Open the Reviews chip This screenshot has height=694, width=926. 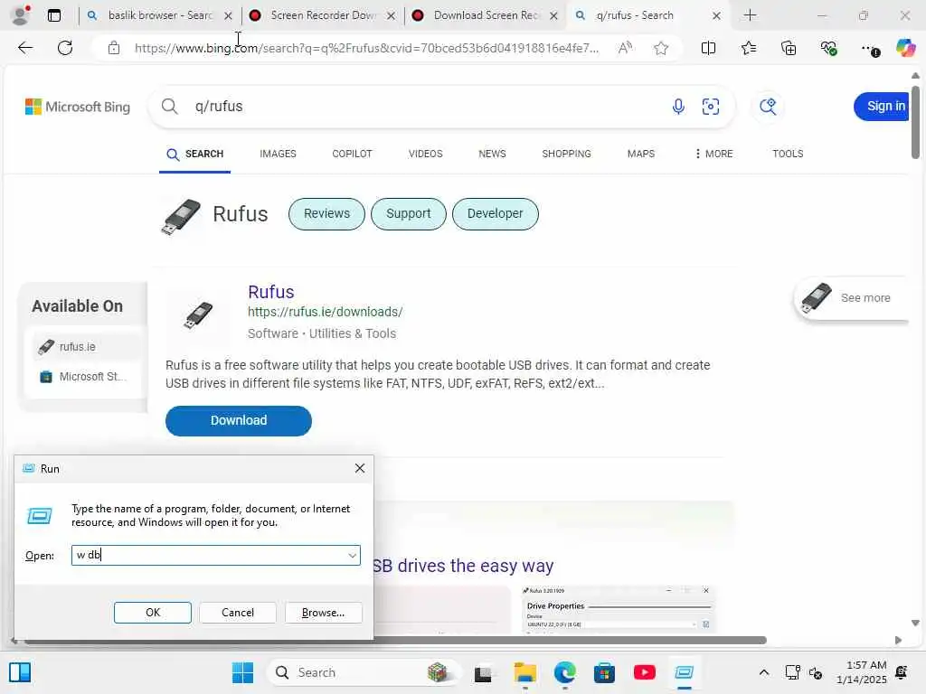[326, 213]
